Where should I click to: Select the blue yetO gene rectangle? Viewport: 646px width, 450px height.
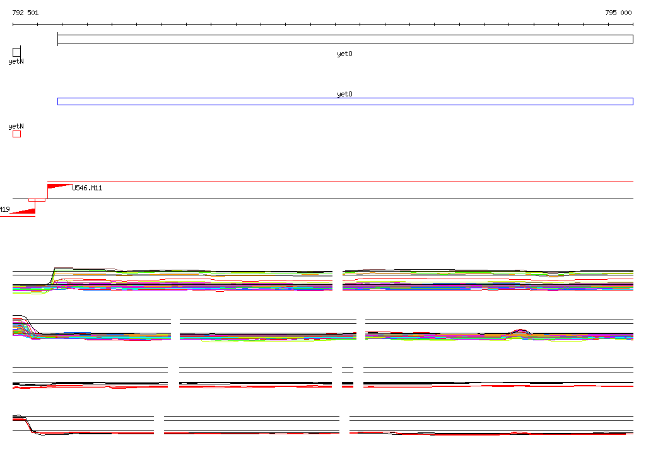coord(345,101)
